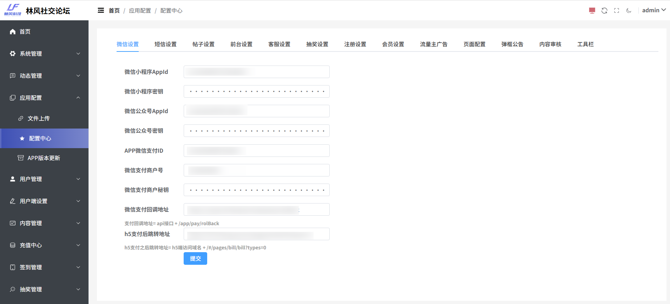Viewport: 670px width, 304px height.
Task: Click the person icon for 用户管理
Action: (x=13, y=179)
